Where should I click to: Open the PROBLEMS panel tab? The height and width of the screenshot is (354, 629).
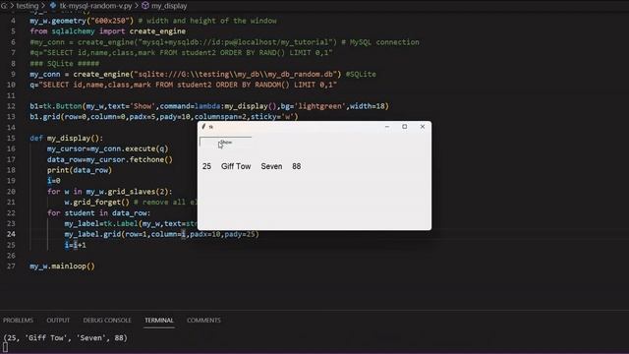click(18, 321)
